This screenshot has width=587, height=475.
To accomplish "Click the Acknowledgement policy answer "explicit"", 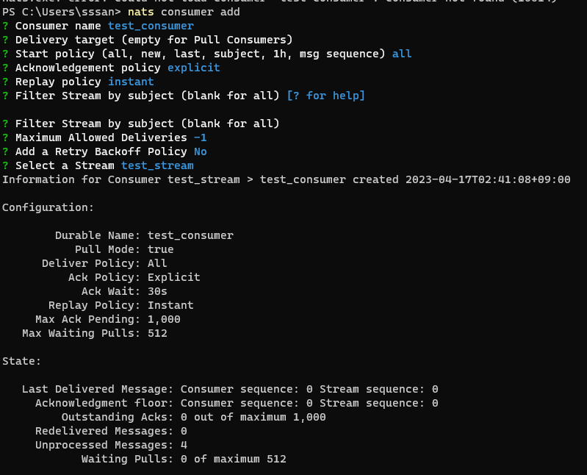I will click(193, 68).
